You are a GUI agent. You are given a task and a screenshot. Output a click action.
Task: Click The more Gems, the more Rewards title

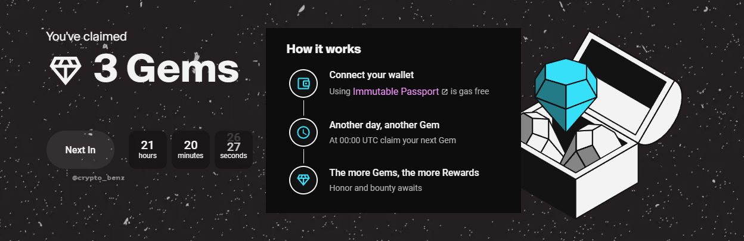(x=404, y=172)
